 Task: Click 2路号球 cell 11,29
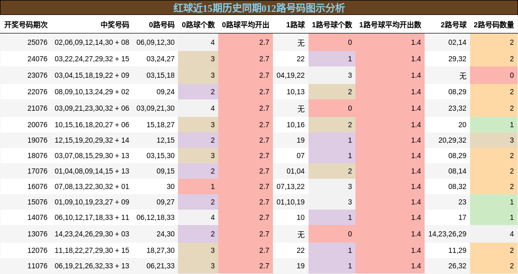point(458,251)
